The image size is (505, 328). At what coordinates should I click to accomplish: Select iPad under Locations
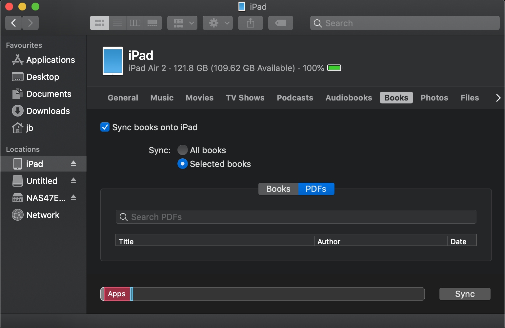tap(44, 164)
